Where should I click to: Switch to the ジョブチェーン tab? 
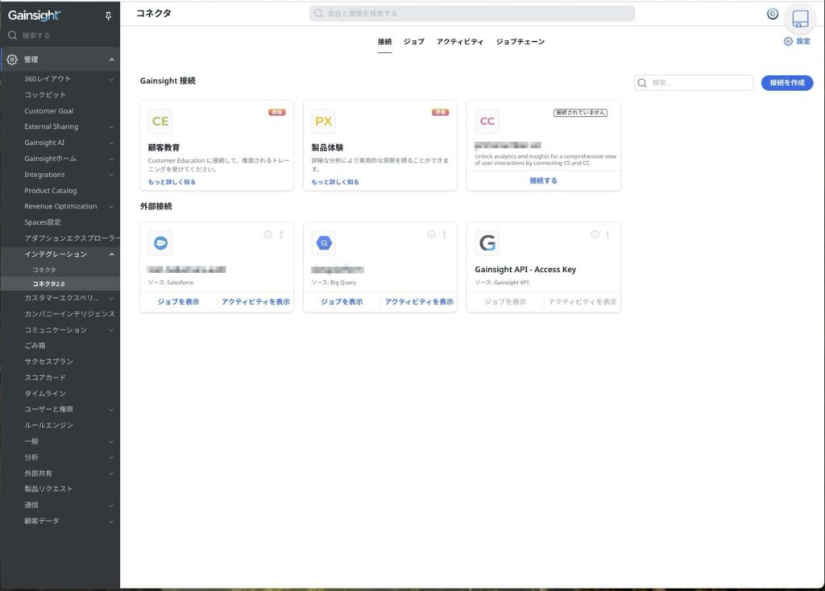click(x=520, y=42)
